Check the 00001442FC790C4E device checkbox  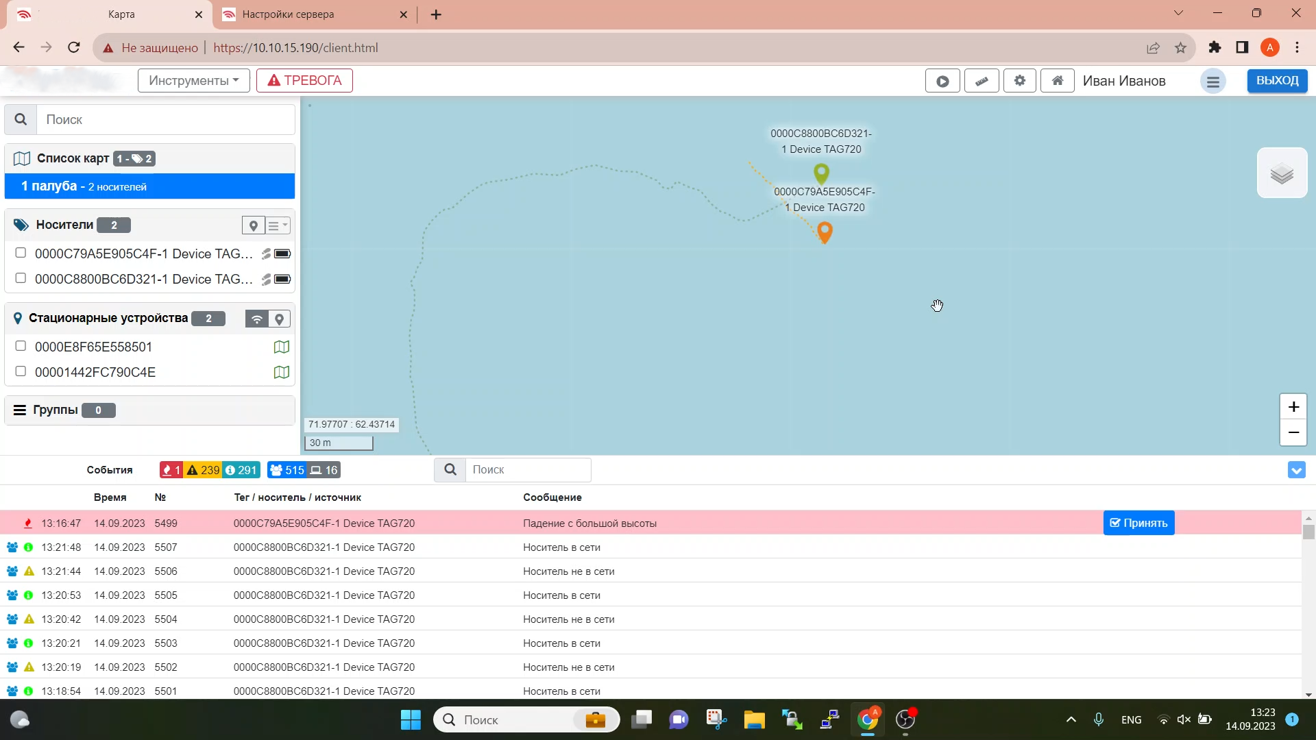(x=21, y=371)
